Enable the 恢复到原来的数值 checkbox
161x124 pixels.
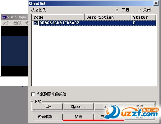click(33, 94)
